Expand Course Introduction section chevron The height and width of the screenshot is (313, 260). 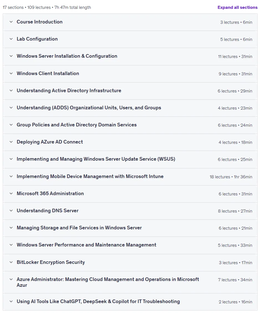coord(11,22)
